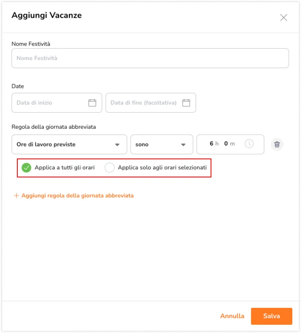Click the arrow on Ore di lavoro previste
Viewport: 301px width, 333px height.
(117, 145)
